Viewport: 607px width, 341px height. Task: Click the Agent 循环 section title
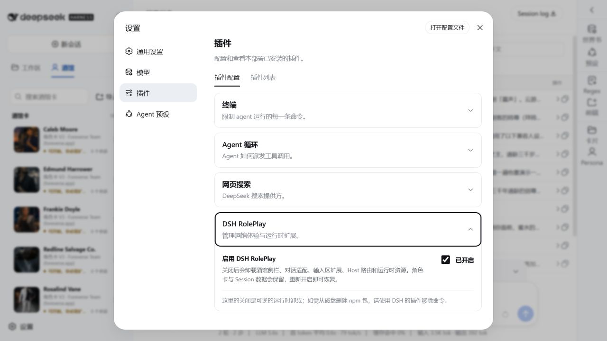(x=240, y=145)
